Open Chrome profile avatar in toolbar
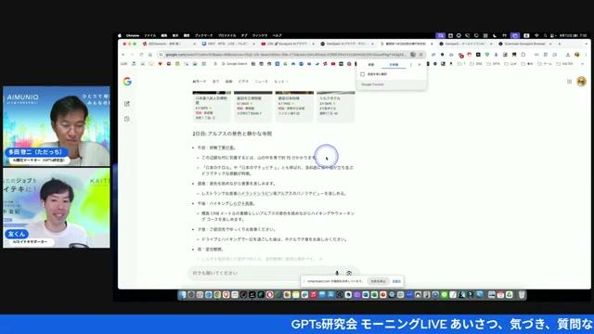The height and width of the screenshot is (334, 594). [x=577, y=55]
